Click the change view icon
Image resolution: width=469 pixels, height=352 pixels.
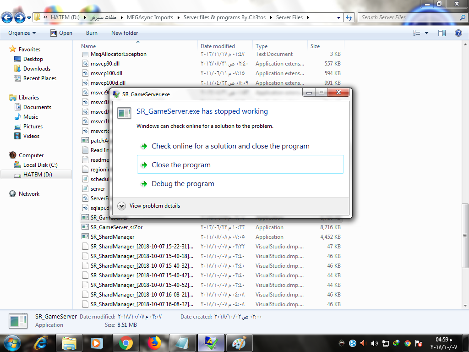[x=417, y=33]
